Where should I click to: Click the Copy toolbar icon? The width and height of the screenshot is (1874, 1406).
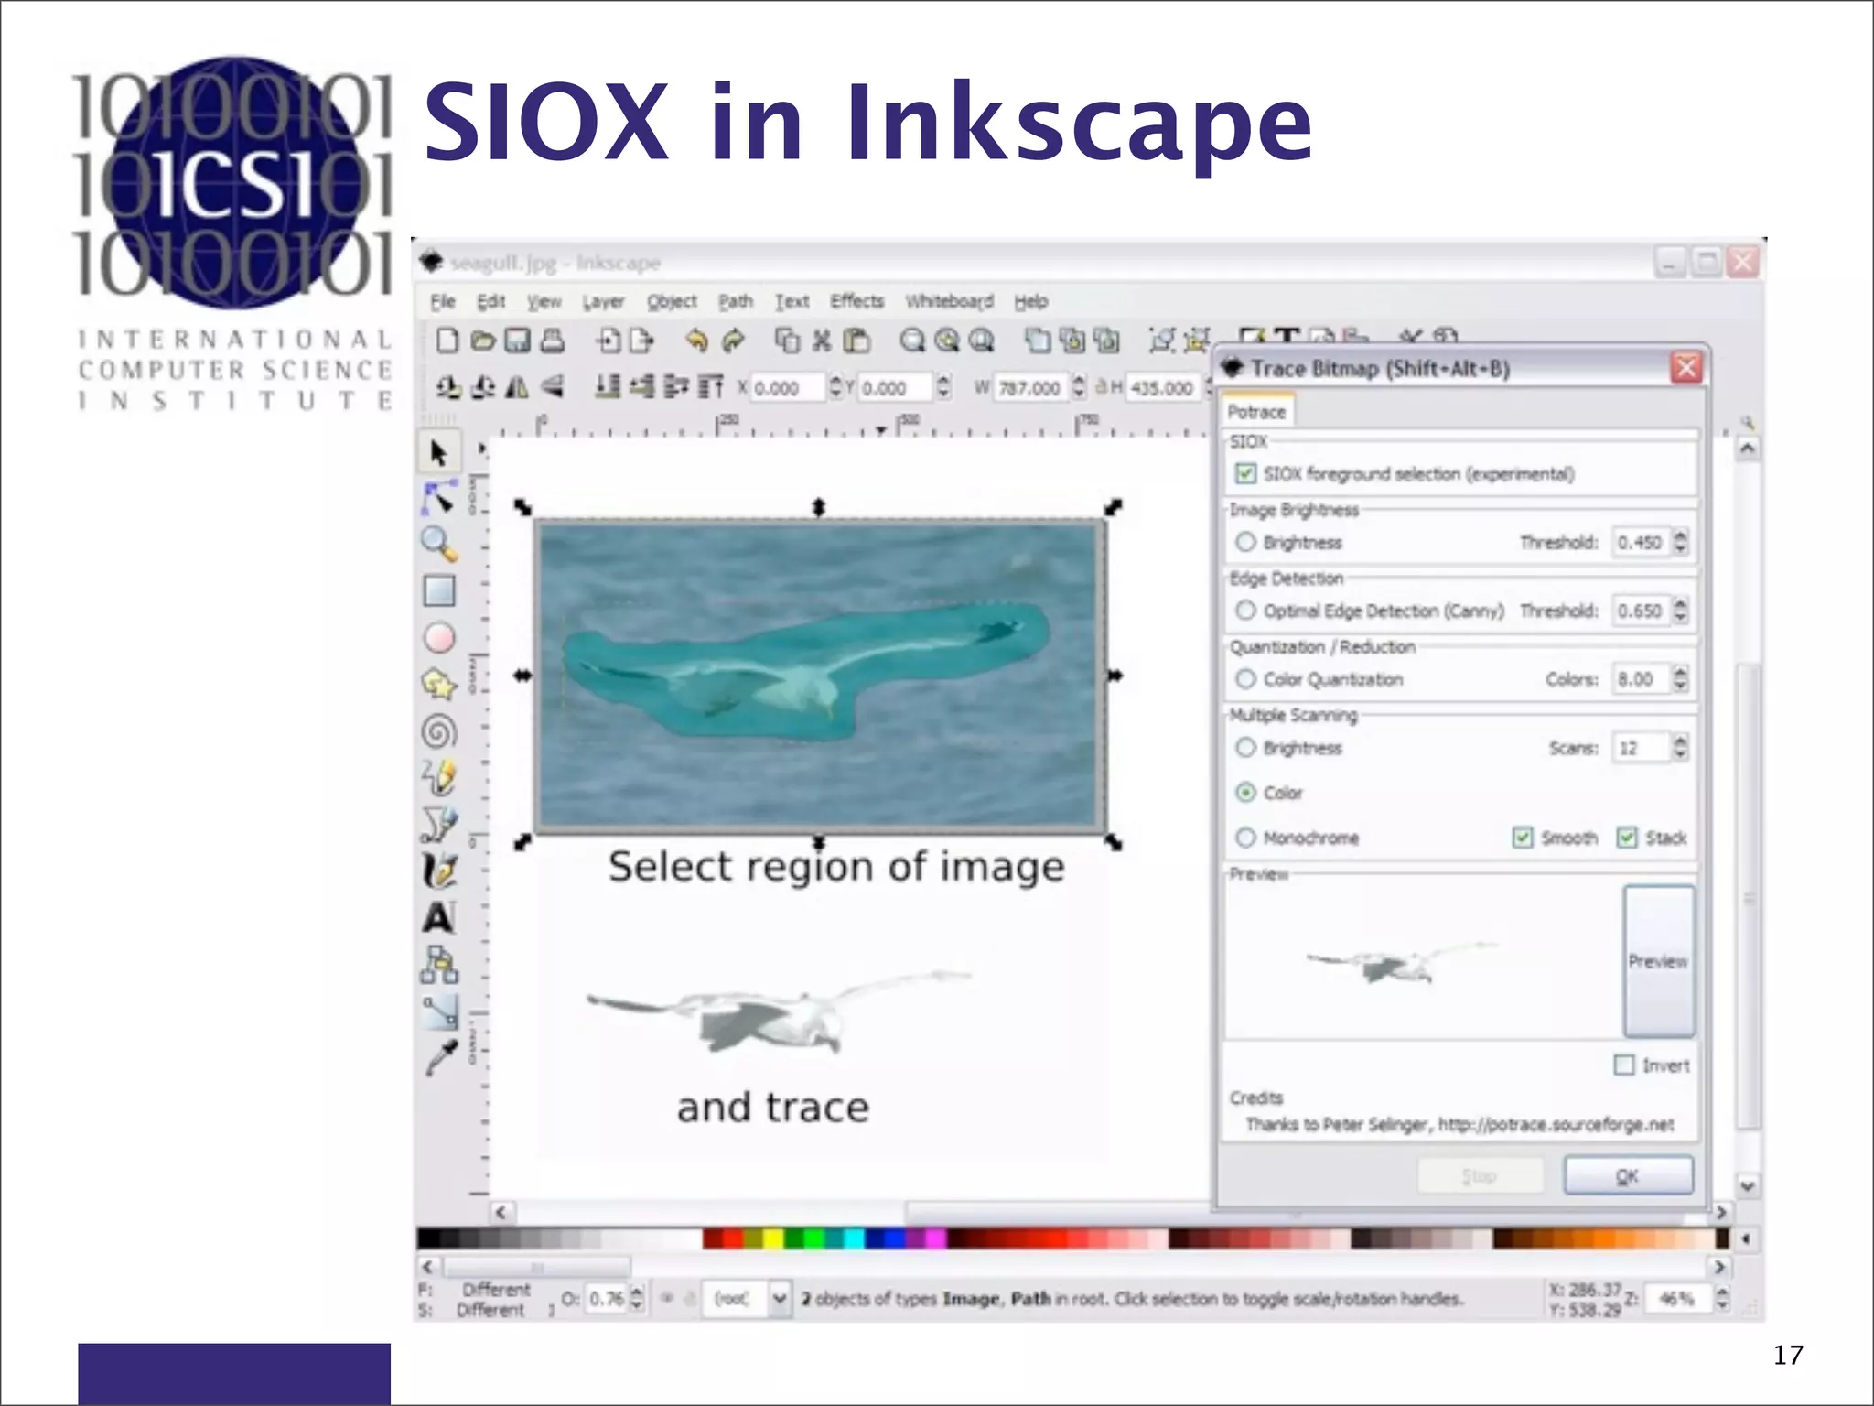coord(787,341)
